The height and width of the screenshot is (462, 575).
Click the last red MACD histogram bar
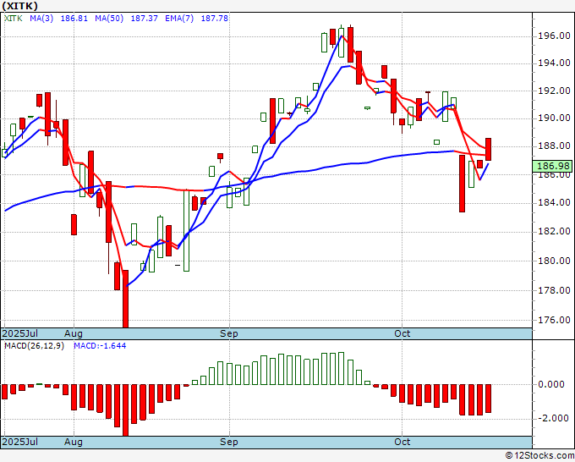[488, 399]
